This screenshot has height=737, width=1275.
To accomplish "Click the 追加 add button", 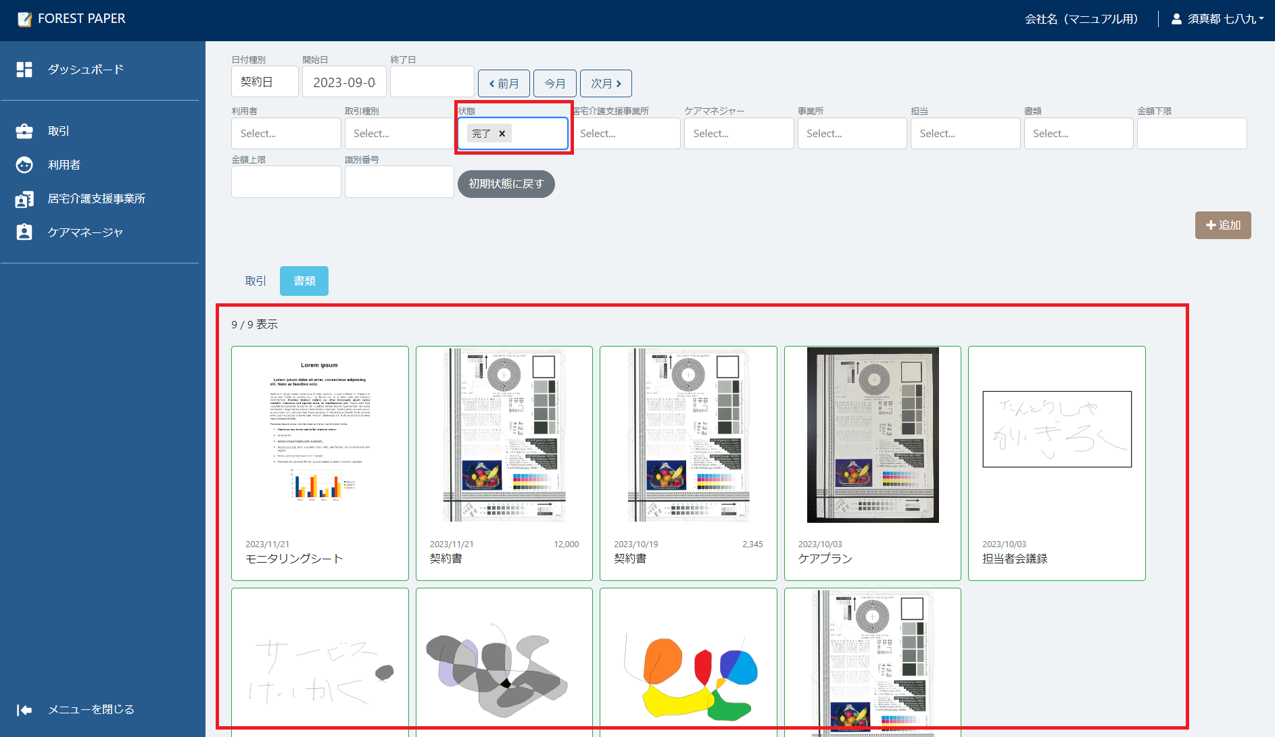I will coord(1223,225).
